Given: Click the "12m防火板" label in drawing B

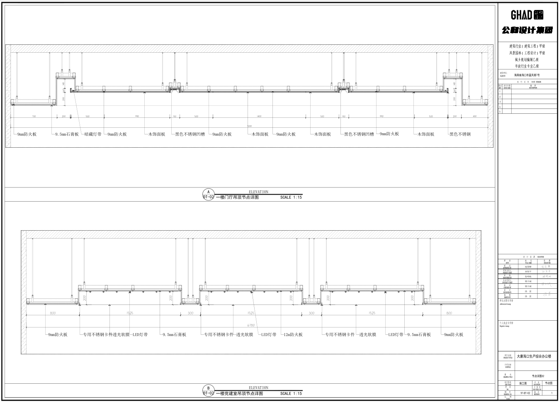Looking at the screenshot, I should click(x=293, y=334).
